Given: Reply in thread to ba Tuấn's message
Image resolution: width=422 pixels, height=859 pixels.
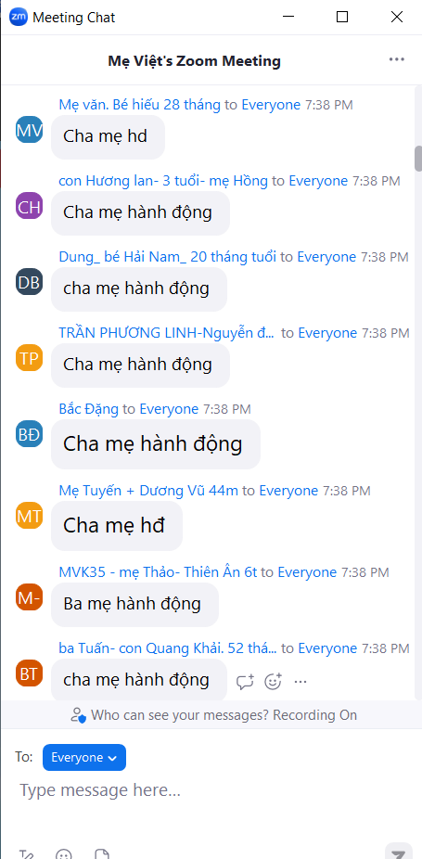Looking at the screenshot, I should click(x=245, y=682).
